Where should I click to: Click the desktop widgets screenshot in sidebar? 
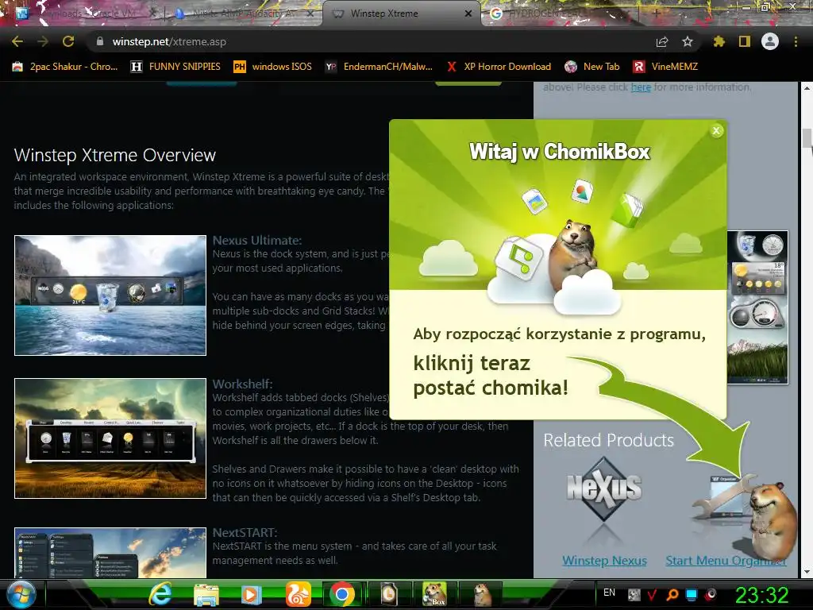click(x=757, y=307)
